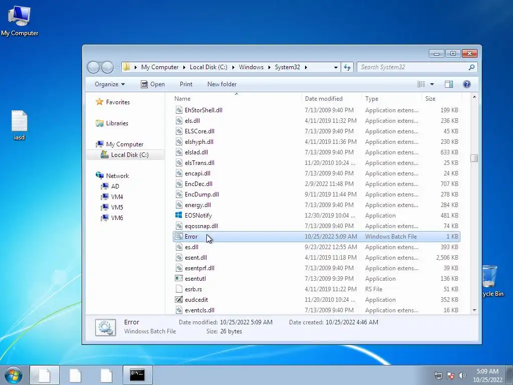Click the Open toolbar button
The height and width of the screenshot is (385, 513).
(x=153, y=84)
